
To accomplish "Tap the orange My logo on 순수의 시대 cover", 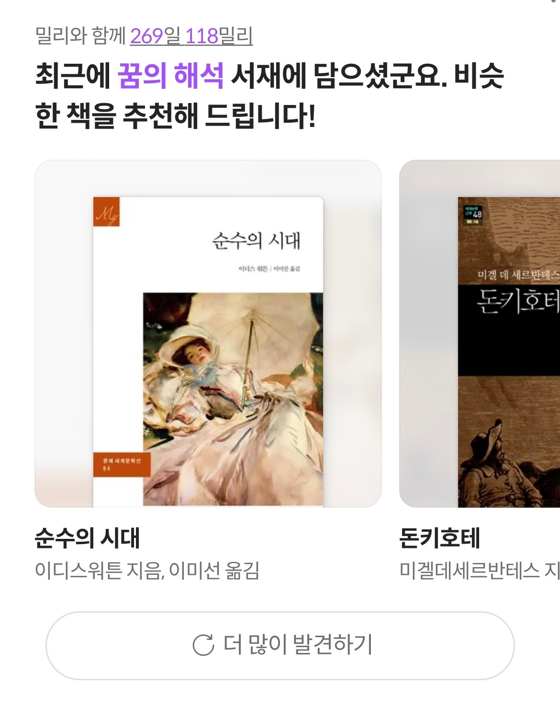I will pos(106,211).
